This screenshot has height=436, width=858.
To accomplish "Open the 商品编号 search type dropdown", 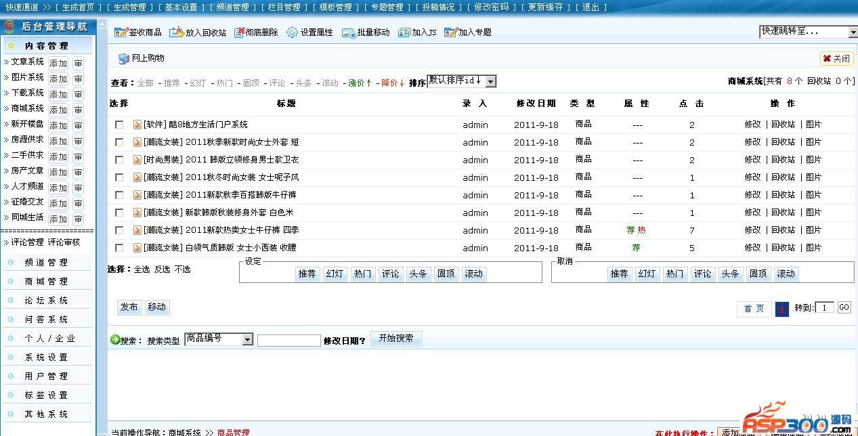I will coord(219,339).
